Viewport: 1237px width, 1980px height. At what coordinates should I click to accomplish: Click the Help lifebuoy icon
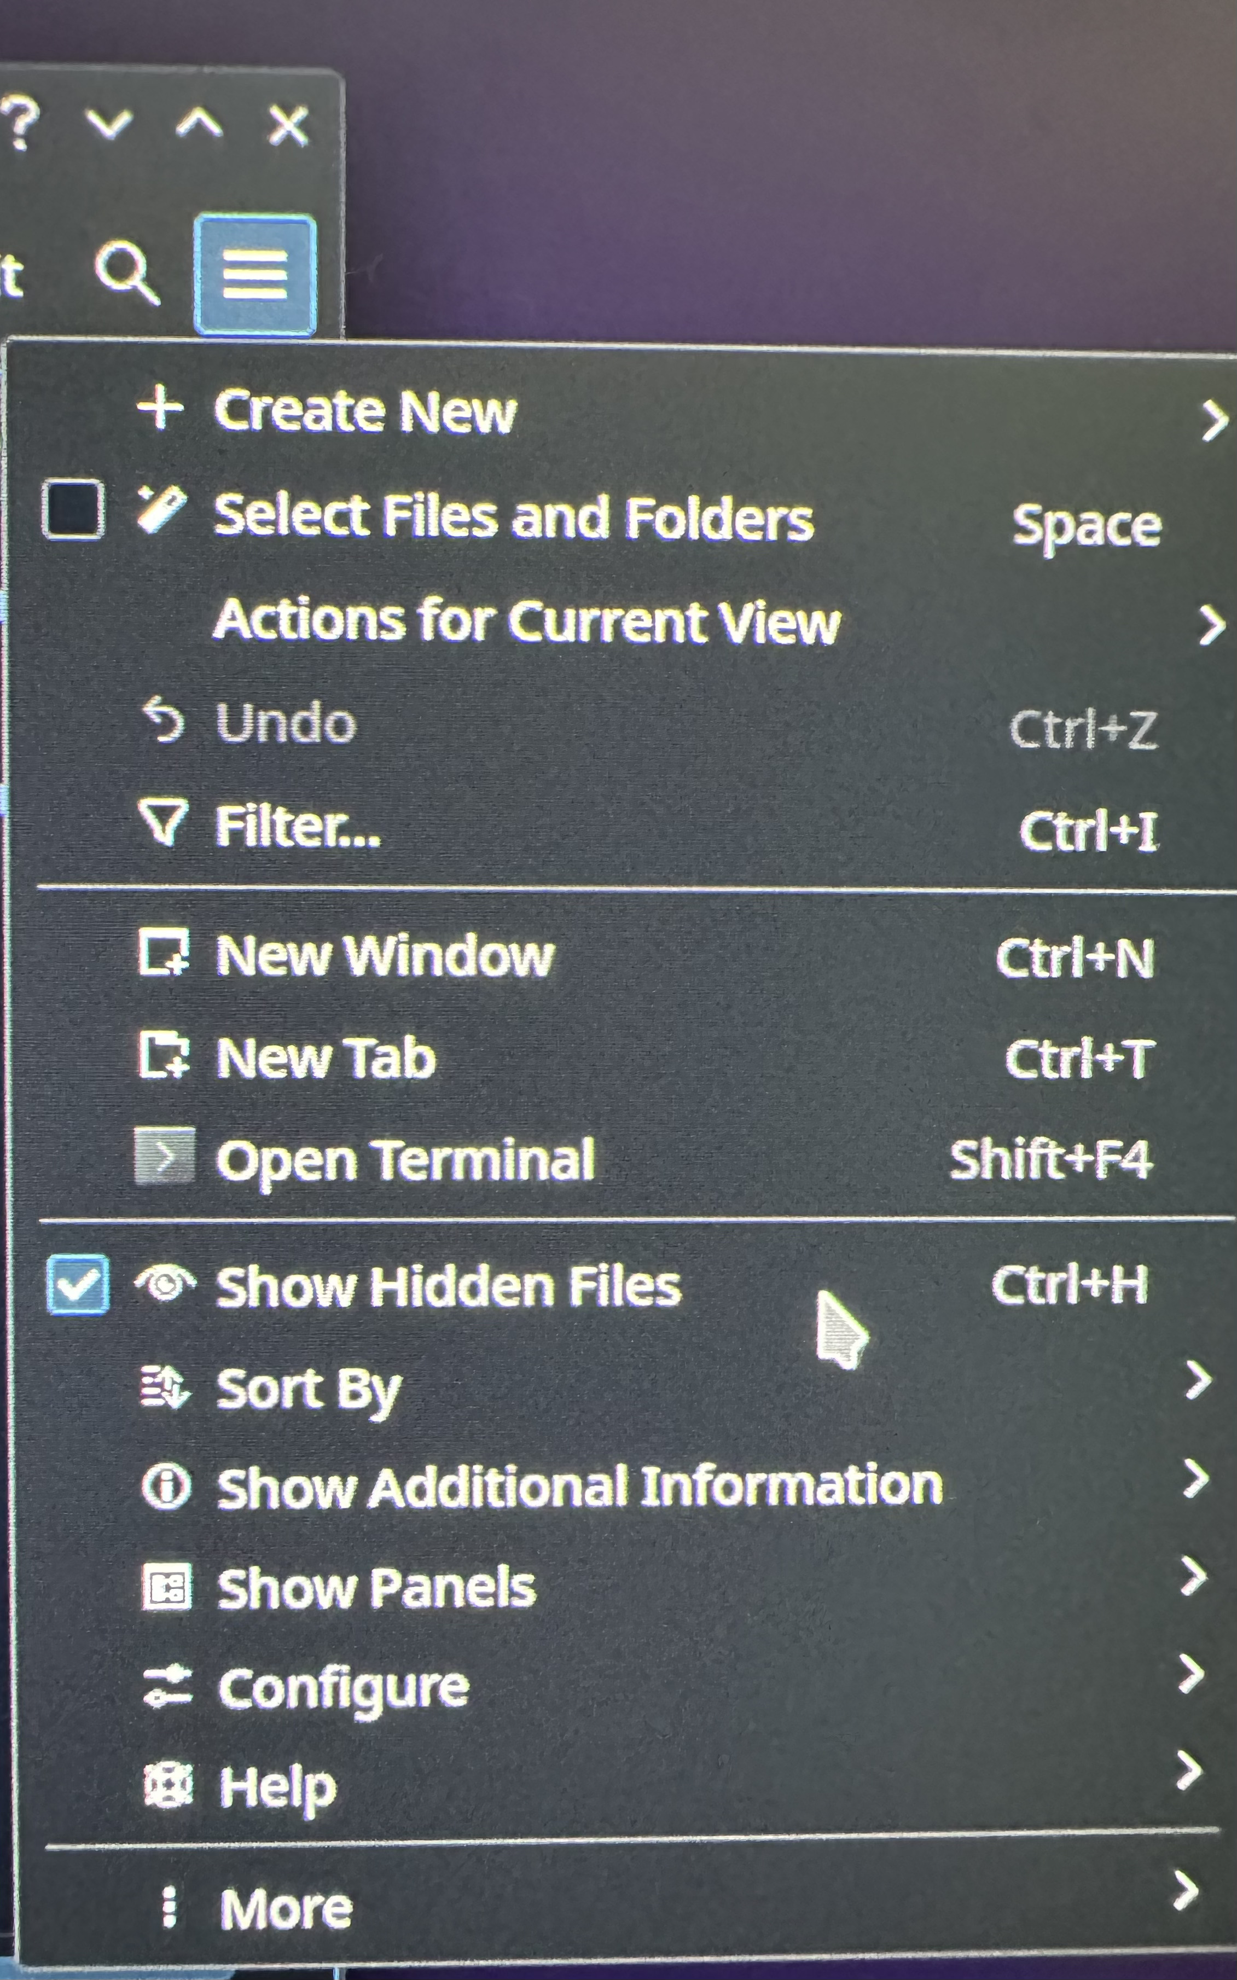(x=168, y=1785)
